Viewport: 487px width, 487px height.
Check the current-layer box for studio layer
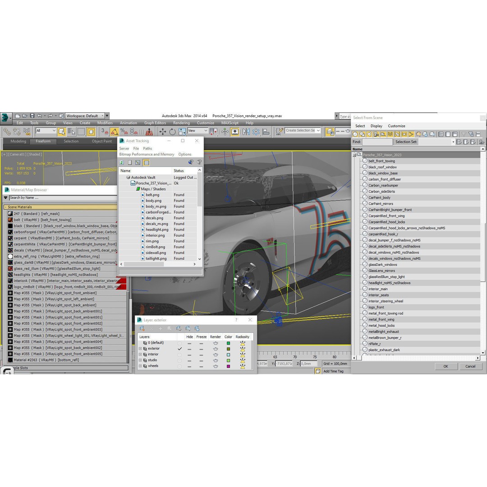(x=179, y=361)
